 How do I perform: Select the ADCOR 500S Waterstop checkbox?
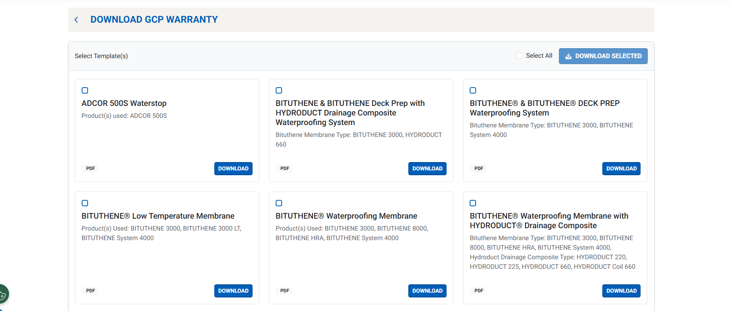coord(85,90)
